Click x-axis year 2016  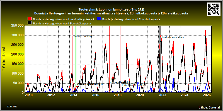95,95
